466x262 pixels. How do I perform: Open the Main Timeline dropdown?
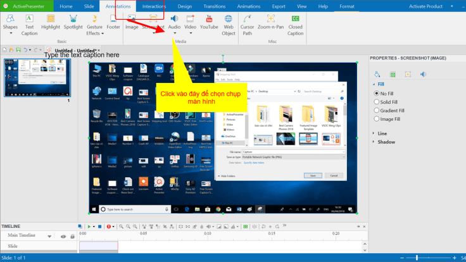click(49, 237)
